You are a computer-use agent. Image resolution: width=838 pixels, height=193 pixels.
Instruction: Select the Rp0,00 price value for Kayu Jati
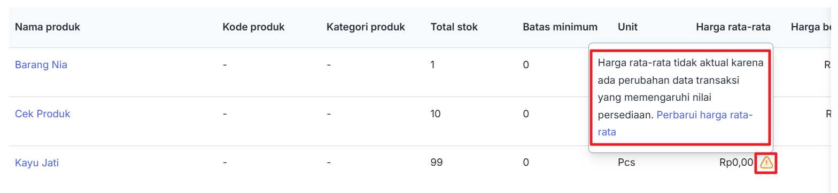[x=736, y=163]
